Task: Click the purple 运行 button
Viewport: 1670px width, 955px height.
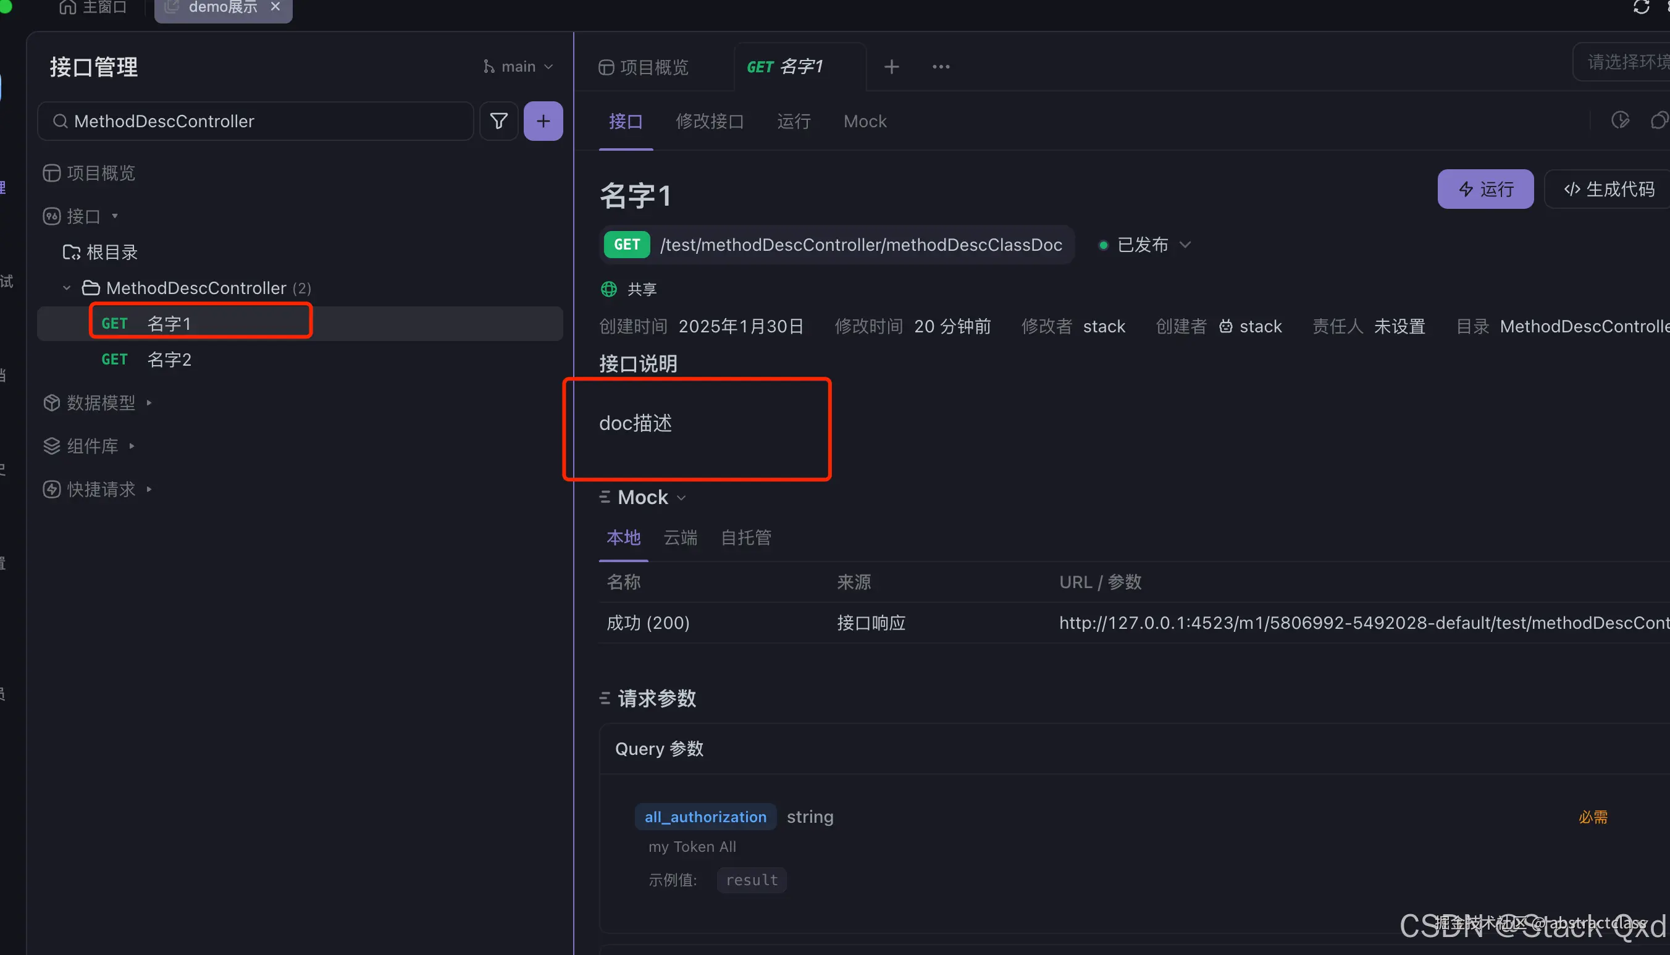Action: click(x=1485, y=190)
